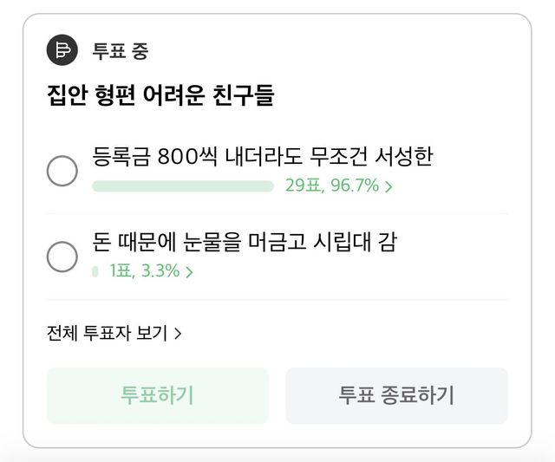The width and height of the screenshot is (555, 462).
Task: Click the long green result bar for 서성한
Action: (183, 185)
